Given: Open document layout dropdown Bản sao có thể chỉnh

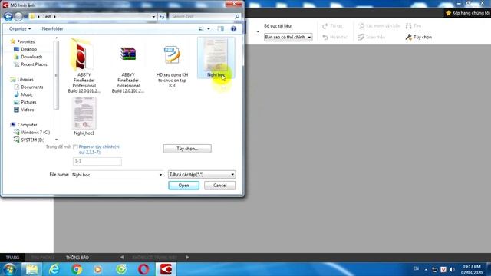Looking at the screenshot, I should pos(288,37).
